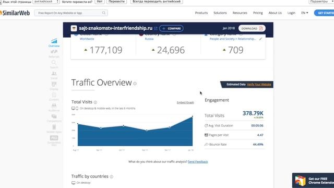Click the Bounce Rate icon
Viewport: 334px width, 188px height.
click(x=206, y=144)
